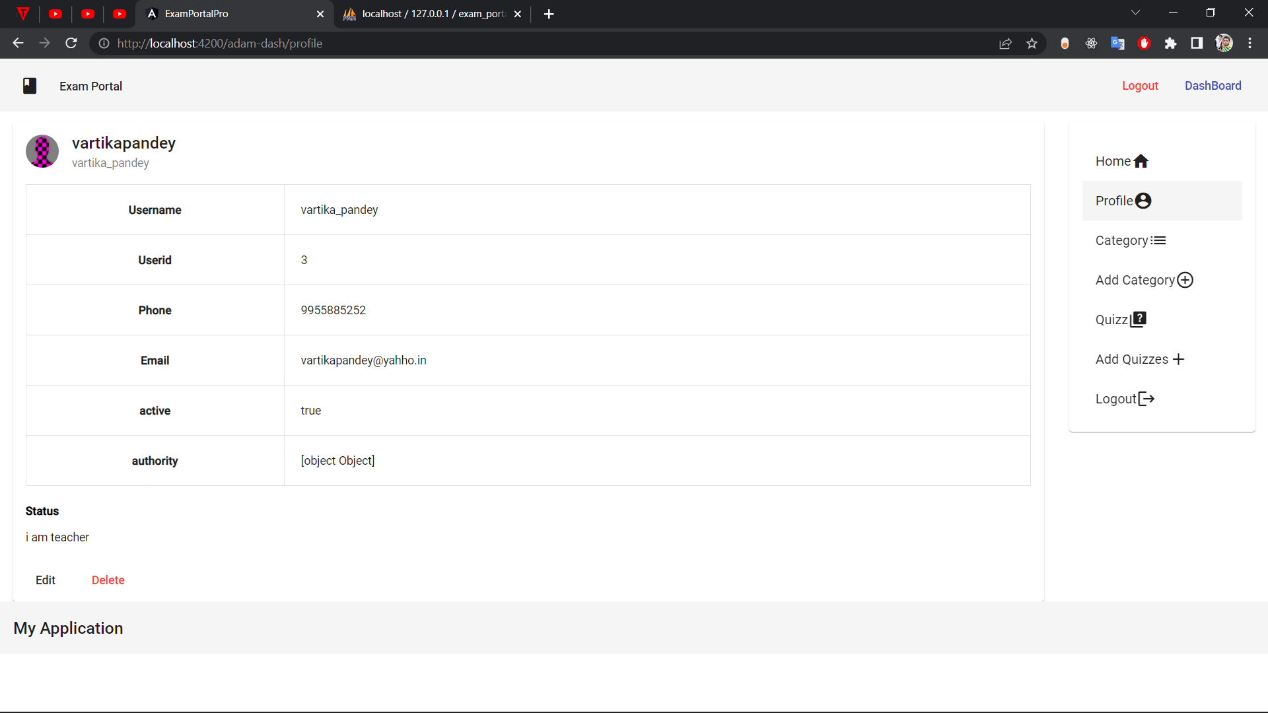
Task: Click the sidebar Logout exit-arrow icon
Action: coord(1146,399)
